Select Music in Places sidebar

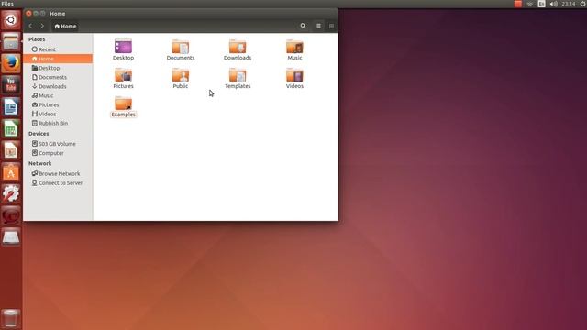(x=58, y=95)
